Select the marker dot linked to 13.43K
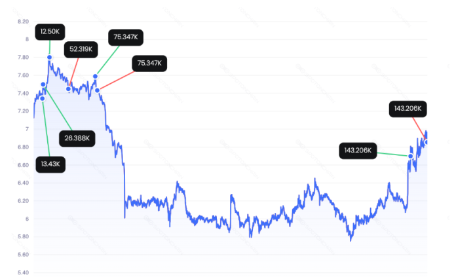456x277 pixels. [x=42, y=99]
